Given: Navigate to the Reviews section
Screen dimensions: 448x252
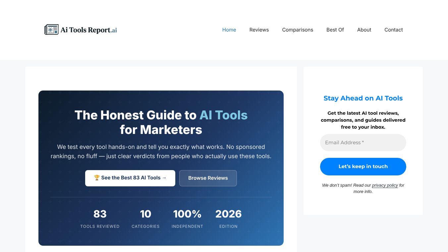Looking at the screenshot, I should (259, 30).
